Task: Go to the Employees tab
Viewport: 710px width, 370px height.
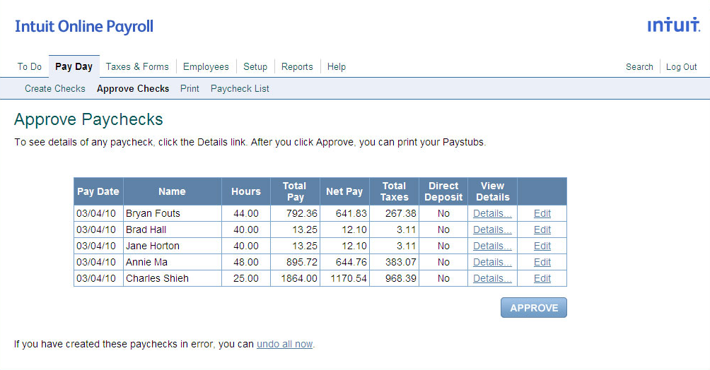Action: tap(206, 66)
